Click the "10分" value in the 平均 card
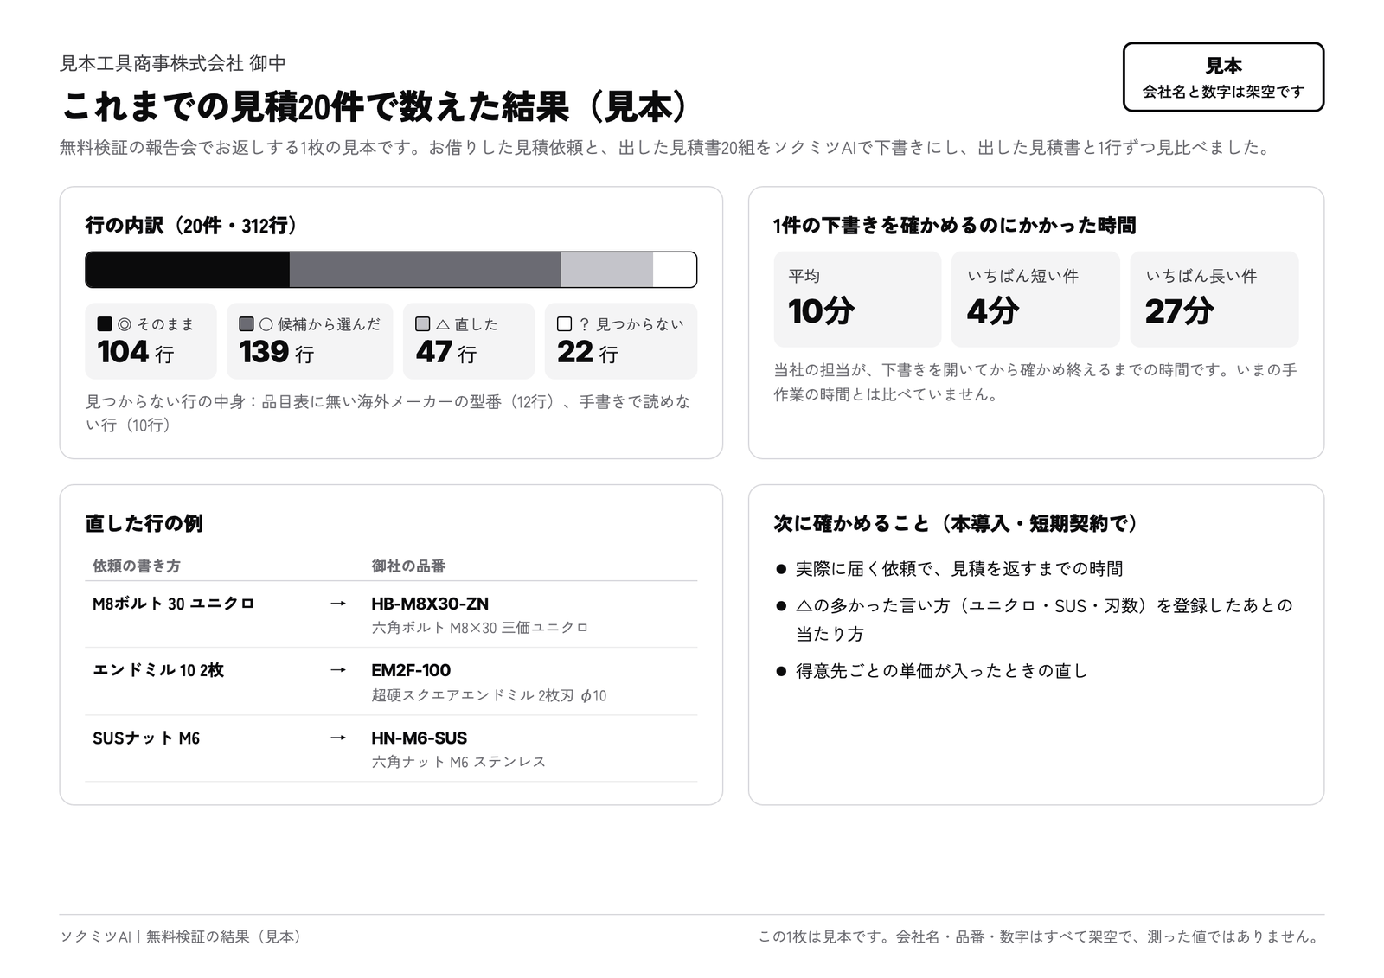1384x978 pixels. [821, 311]
